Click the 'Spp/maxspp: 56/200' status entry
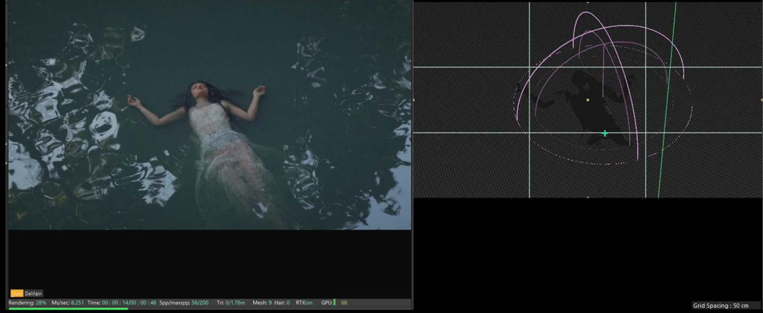This screenshot has width=763, height=313. (x=184, y=303)
